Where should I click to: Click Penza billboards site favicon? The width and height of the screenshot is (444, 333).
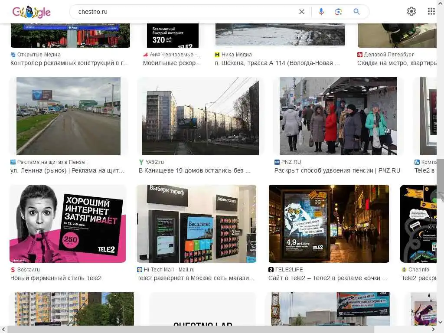(13, 162)
